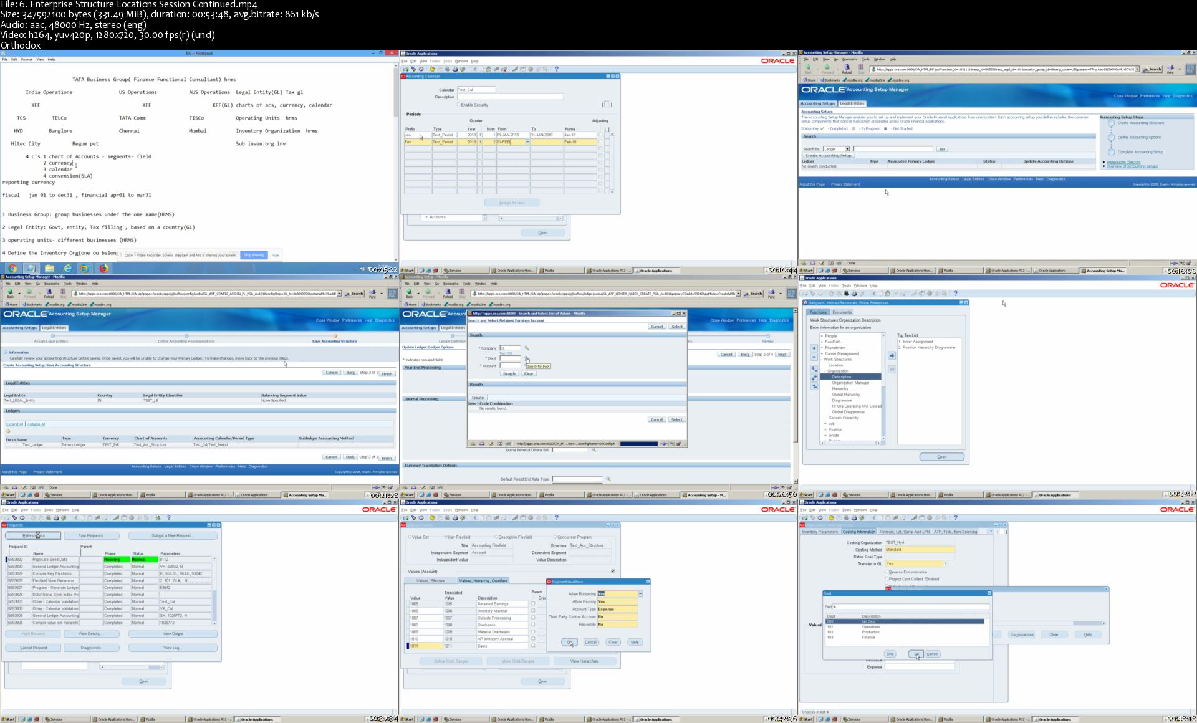This screenshot has width=1197, height=723.
Task: Switch to the Inventory Parameters tab
Action: [x=820, y=532]
